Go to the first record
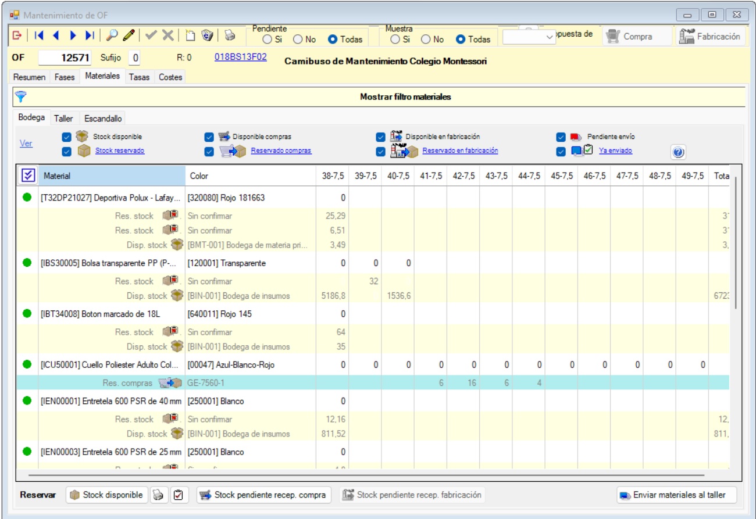Screen dimensions: 756x519 pyautogui.click(x=39, y=35)
